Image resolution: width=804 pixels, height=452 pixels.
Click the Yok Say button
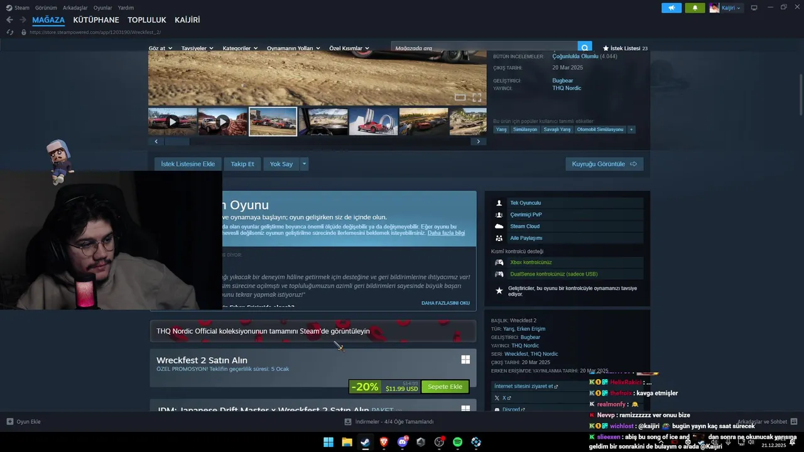(x=281, y=164)
